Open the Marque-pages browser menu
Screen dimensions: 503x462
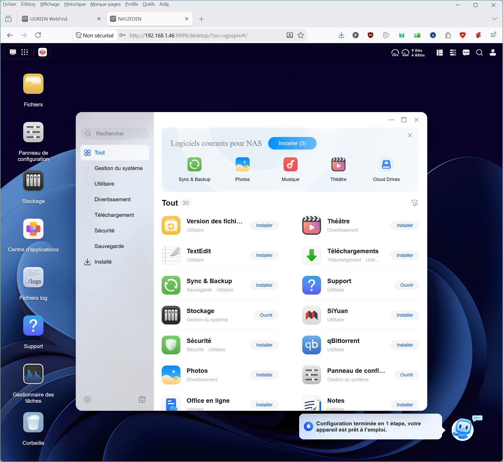[x=105, y=4]
